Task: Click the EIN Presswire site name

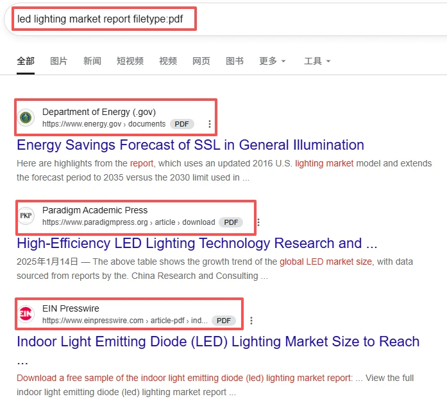Action: [71, 308]
